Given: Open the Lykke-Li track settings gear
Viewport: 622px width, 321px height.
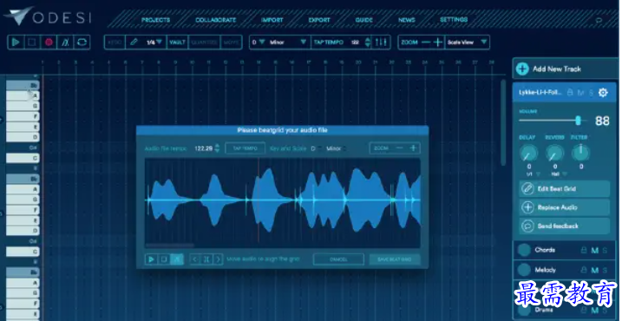Looking at the screenshot, I should point(603,93).
